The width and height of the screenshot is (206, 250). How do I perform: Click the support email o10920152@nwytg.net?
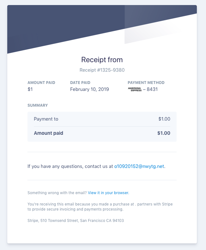coord(139,166)
